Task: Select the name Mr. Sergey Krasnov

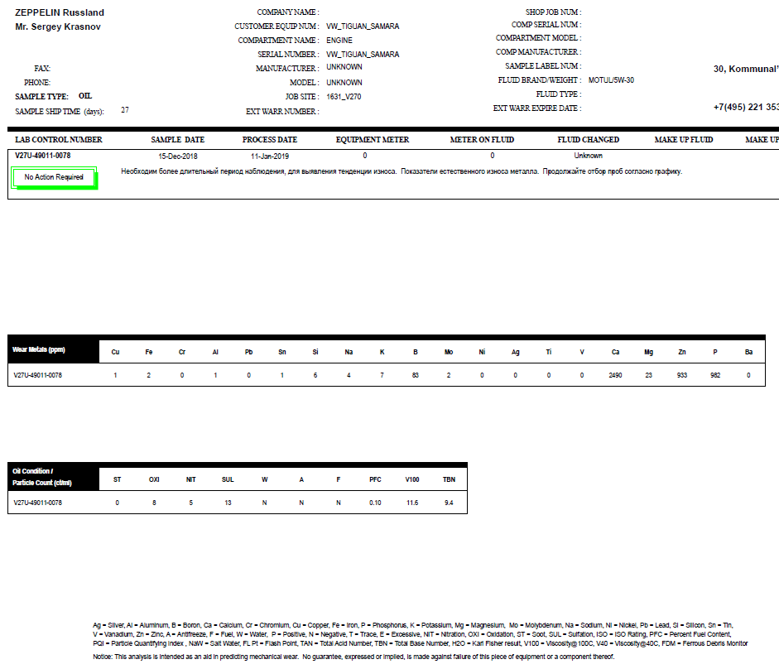Action: pyautogui.click(x=58, y=26)
